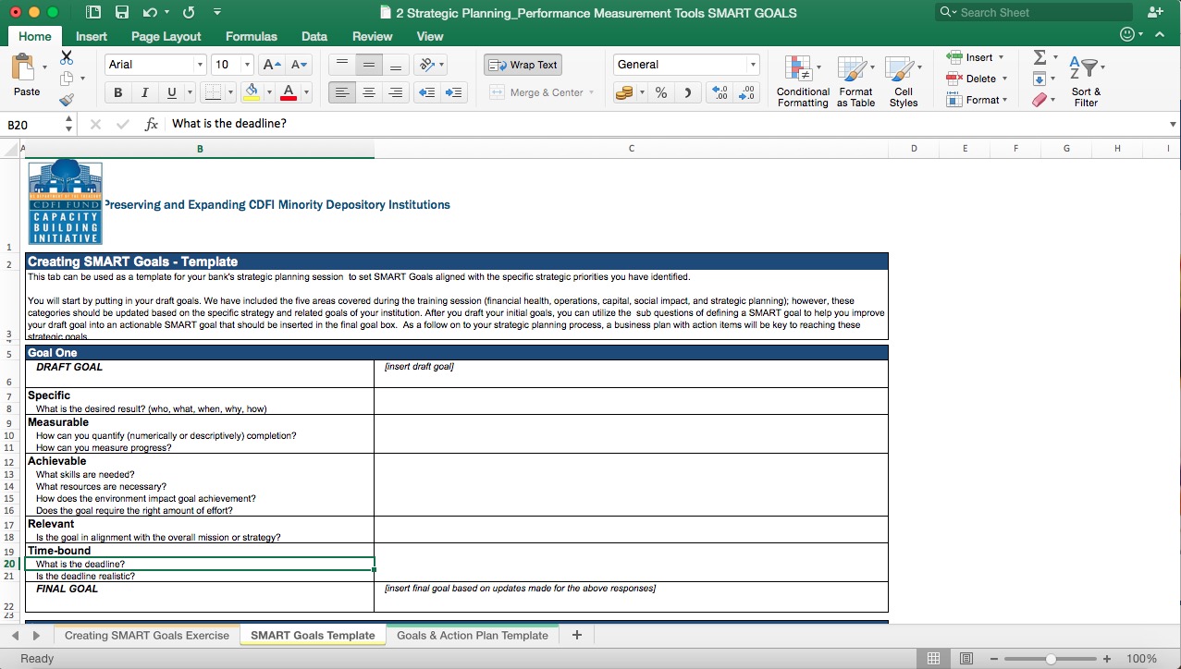
Task: Enable Wrap Text for the selected cell
Action: click(522, 64)
